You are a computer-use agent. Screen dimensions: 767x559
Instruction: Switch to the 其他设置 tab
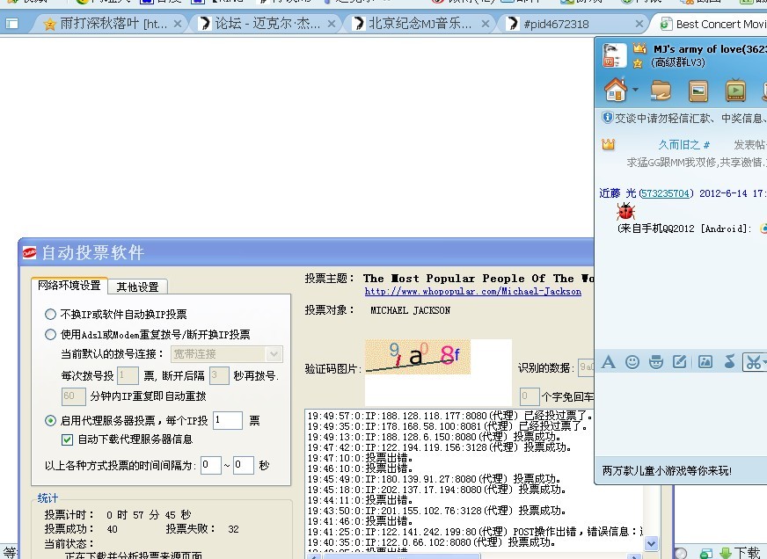click(x=137, y=287)
